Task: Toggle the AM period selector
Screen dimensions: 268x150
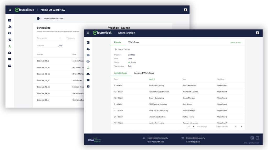Action: coord(60,46)
